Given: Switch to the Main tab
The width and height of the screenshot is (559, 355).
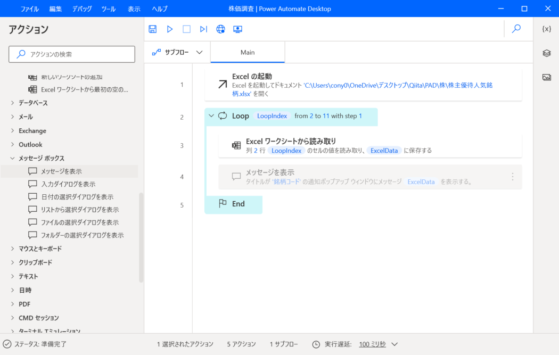Looking at the screenshot, I should click(248, 52).
